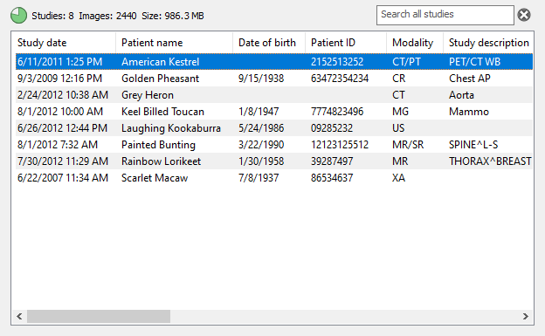Sort by Date of birth column header
545x336 pixels.
[269, 43]
